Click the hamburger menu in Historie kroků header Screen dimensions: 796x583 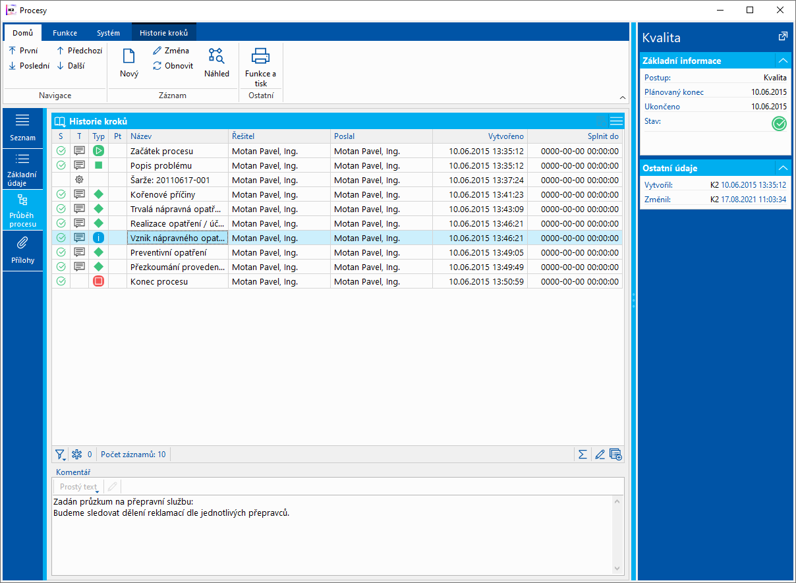616,121
